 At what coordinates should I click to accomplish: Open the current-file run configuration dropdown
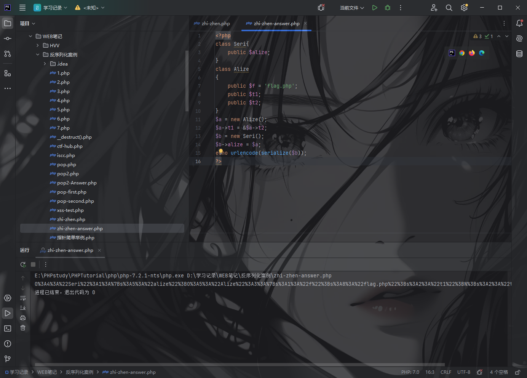pyautogui.click(x=352, y=8)
